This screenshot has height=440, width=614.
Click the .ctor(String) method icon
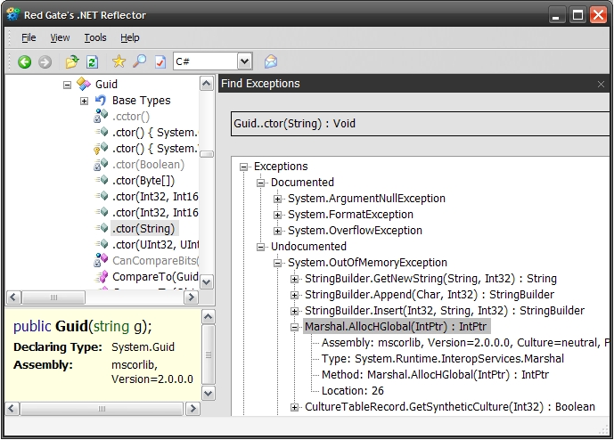coord(102,228)
